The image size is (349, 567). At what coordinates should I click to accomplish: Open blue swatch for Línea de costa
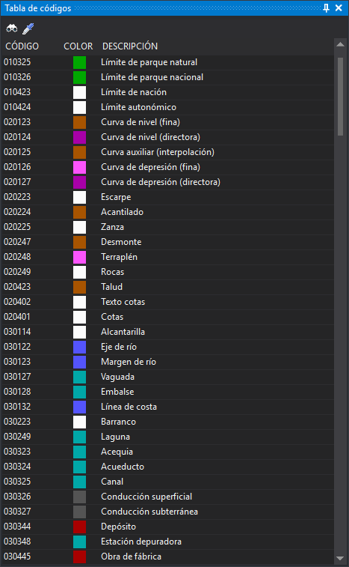(x=79, y=407)
